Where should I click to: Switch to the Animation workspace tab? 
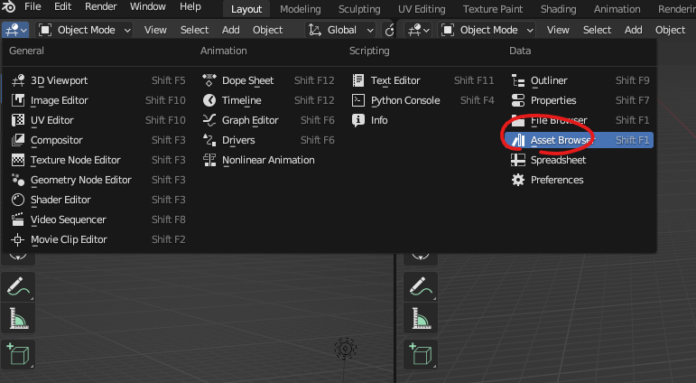617,9
